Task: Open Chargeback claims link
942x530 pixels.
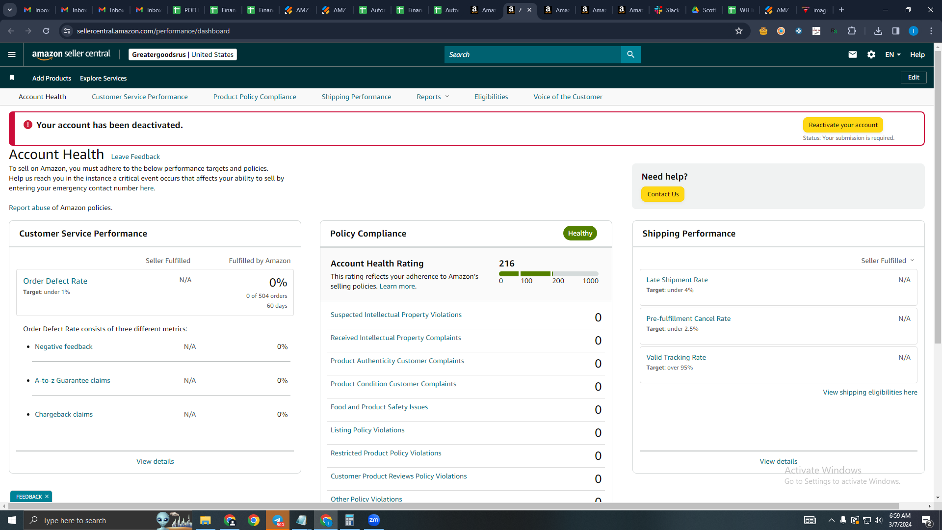Action: coord(64,414)
